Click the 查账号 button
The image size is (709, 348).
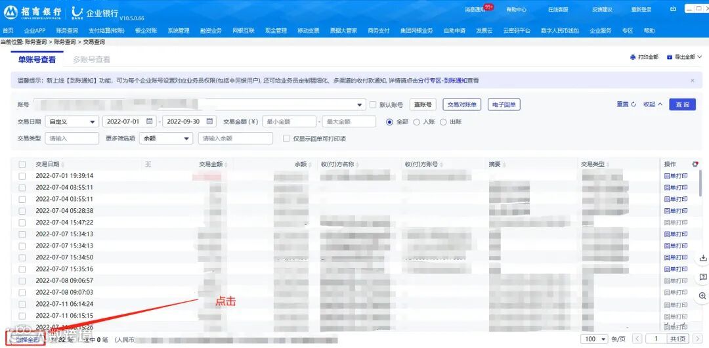(423, 104)
